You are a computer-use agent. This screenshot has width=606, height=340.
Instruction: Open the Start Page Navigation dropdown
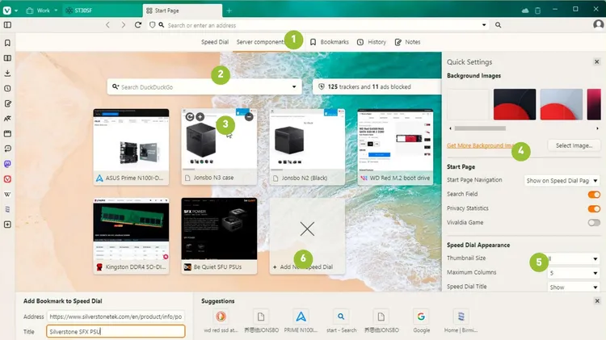click(x=562, y=180)
